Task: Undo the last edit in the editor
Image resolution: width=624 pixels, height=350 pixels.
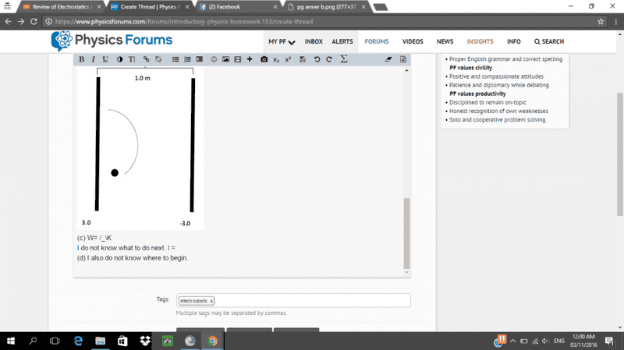Action: point(317,59)
